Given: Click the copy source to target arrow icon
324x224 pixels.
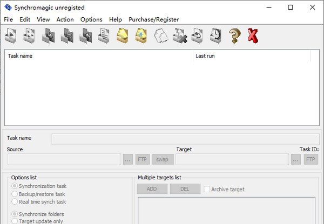Looking at the screenshot, I should point(48,36).
